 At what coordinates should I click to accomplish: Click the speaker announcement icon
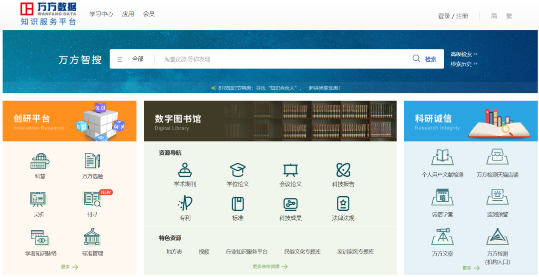(214, 88)
